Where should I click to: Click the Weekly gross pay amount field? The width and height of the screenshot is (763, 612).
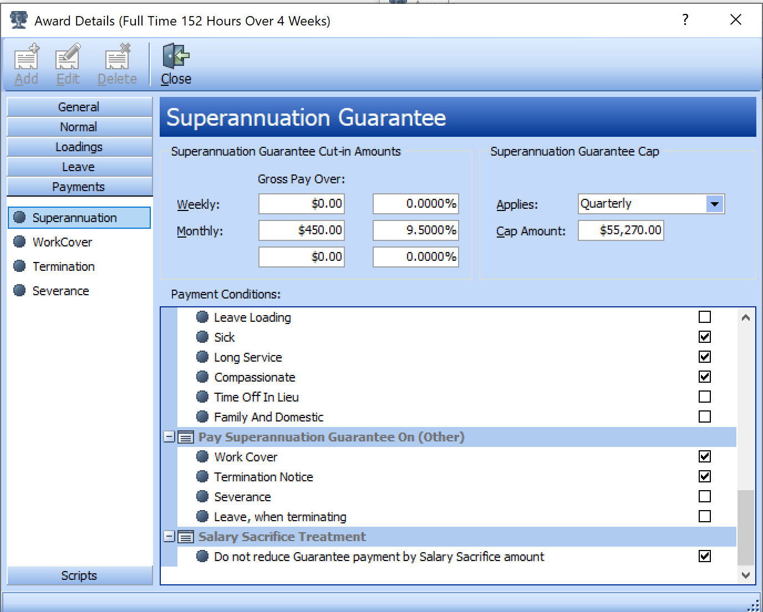[x=302, y=204]
